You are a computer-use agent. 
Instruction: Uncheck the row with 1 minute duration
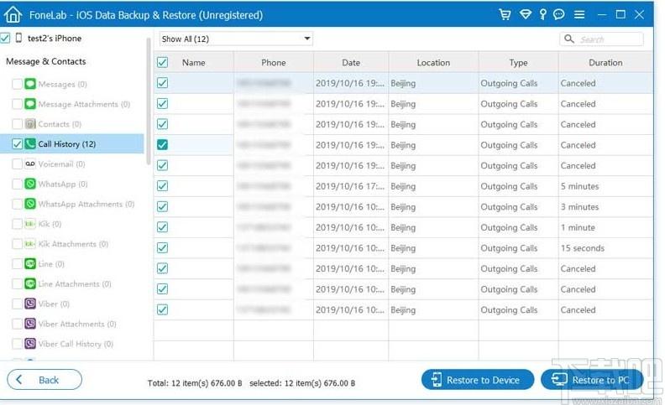pyautogui.click(x=162, y=227)
